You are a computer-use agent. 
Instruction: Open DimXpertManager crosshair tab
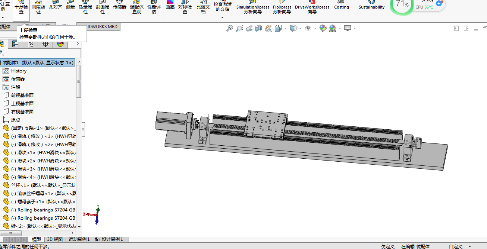[x=45, y=44]
